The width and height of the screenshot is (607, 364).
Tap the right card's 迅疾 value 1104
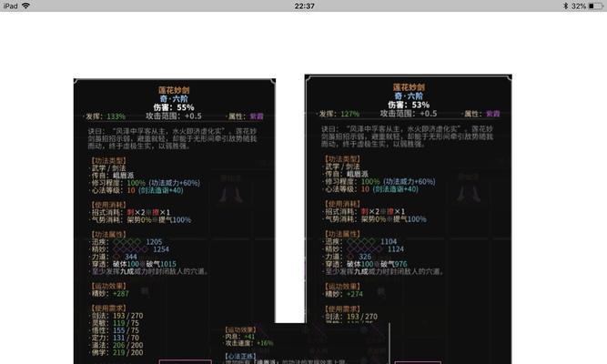tap(389, 241)
